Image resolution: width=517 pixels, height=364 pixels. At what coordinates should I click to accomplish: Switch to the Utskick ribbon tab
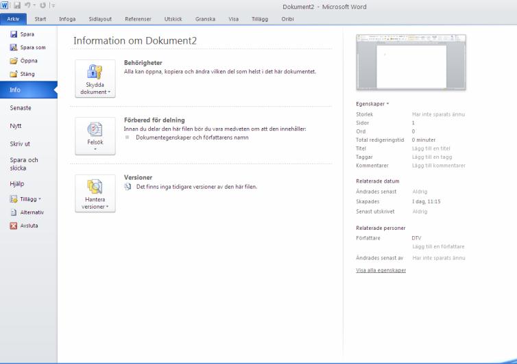point(173,19)
